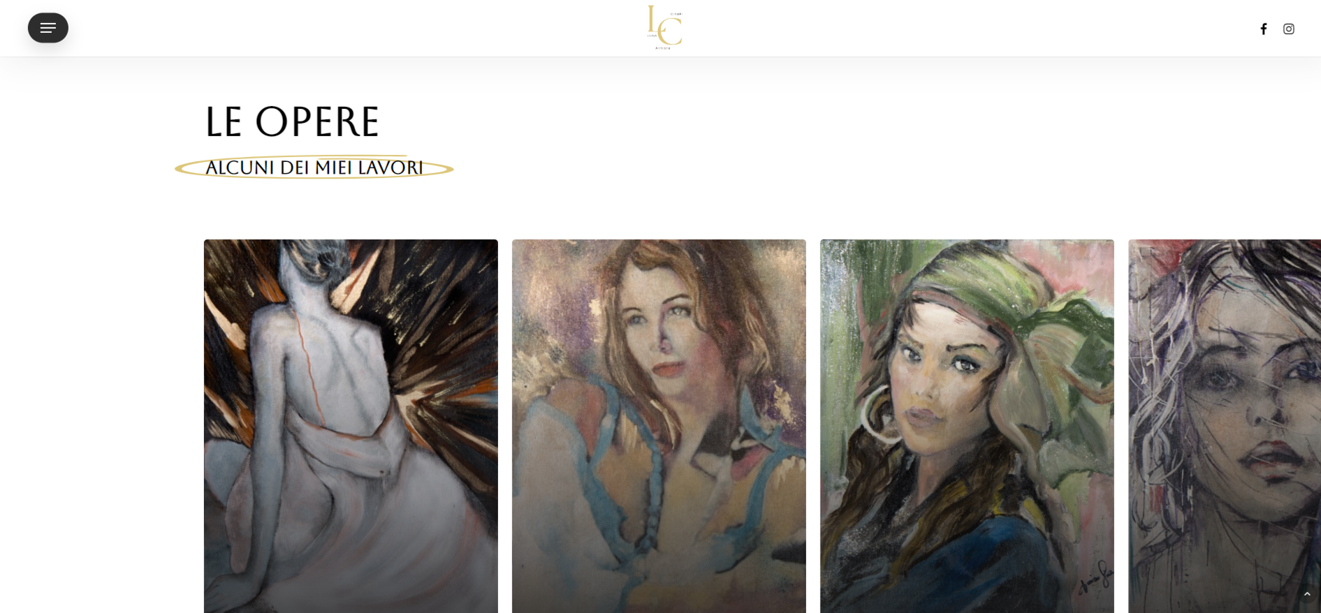The height and width of the screenshot is (613, 1321).
Task: Visit the Facebook page icon
Action: 1264,29
